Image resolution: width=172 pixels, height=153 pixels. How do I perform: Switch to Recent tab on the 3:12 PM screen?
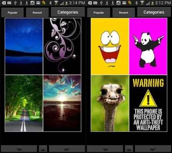point(123,13)
